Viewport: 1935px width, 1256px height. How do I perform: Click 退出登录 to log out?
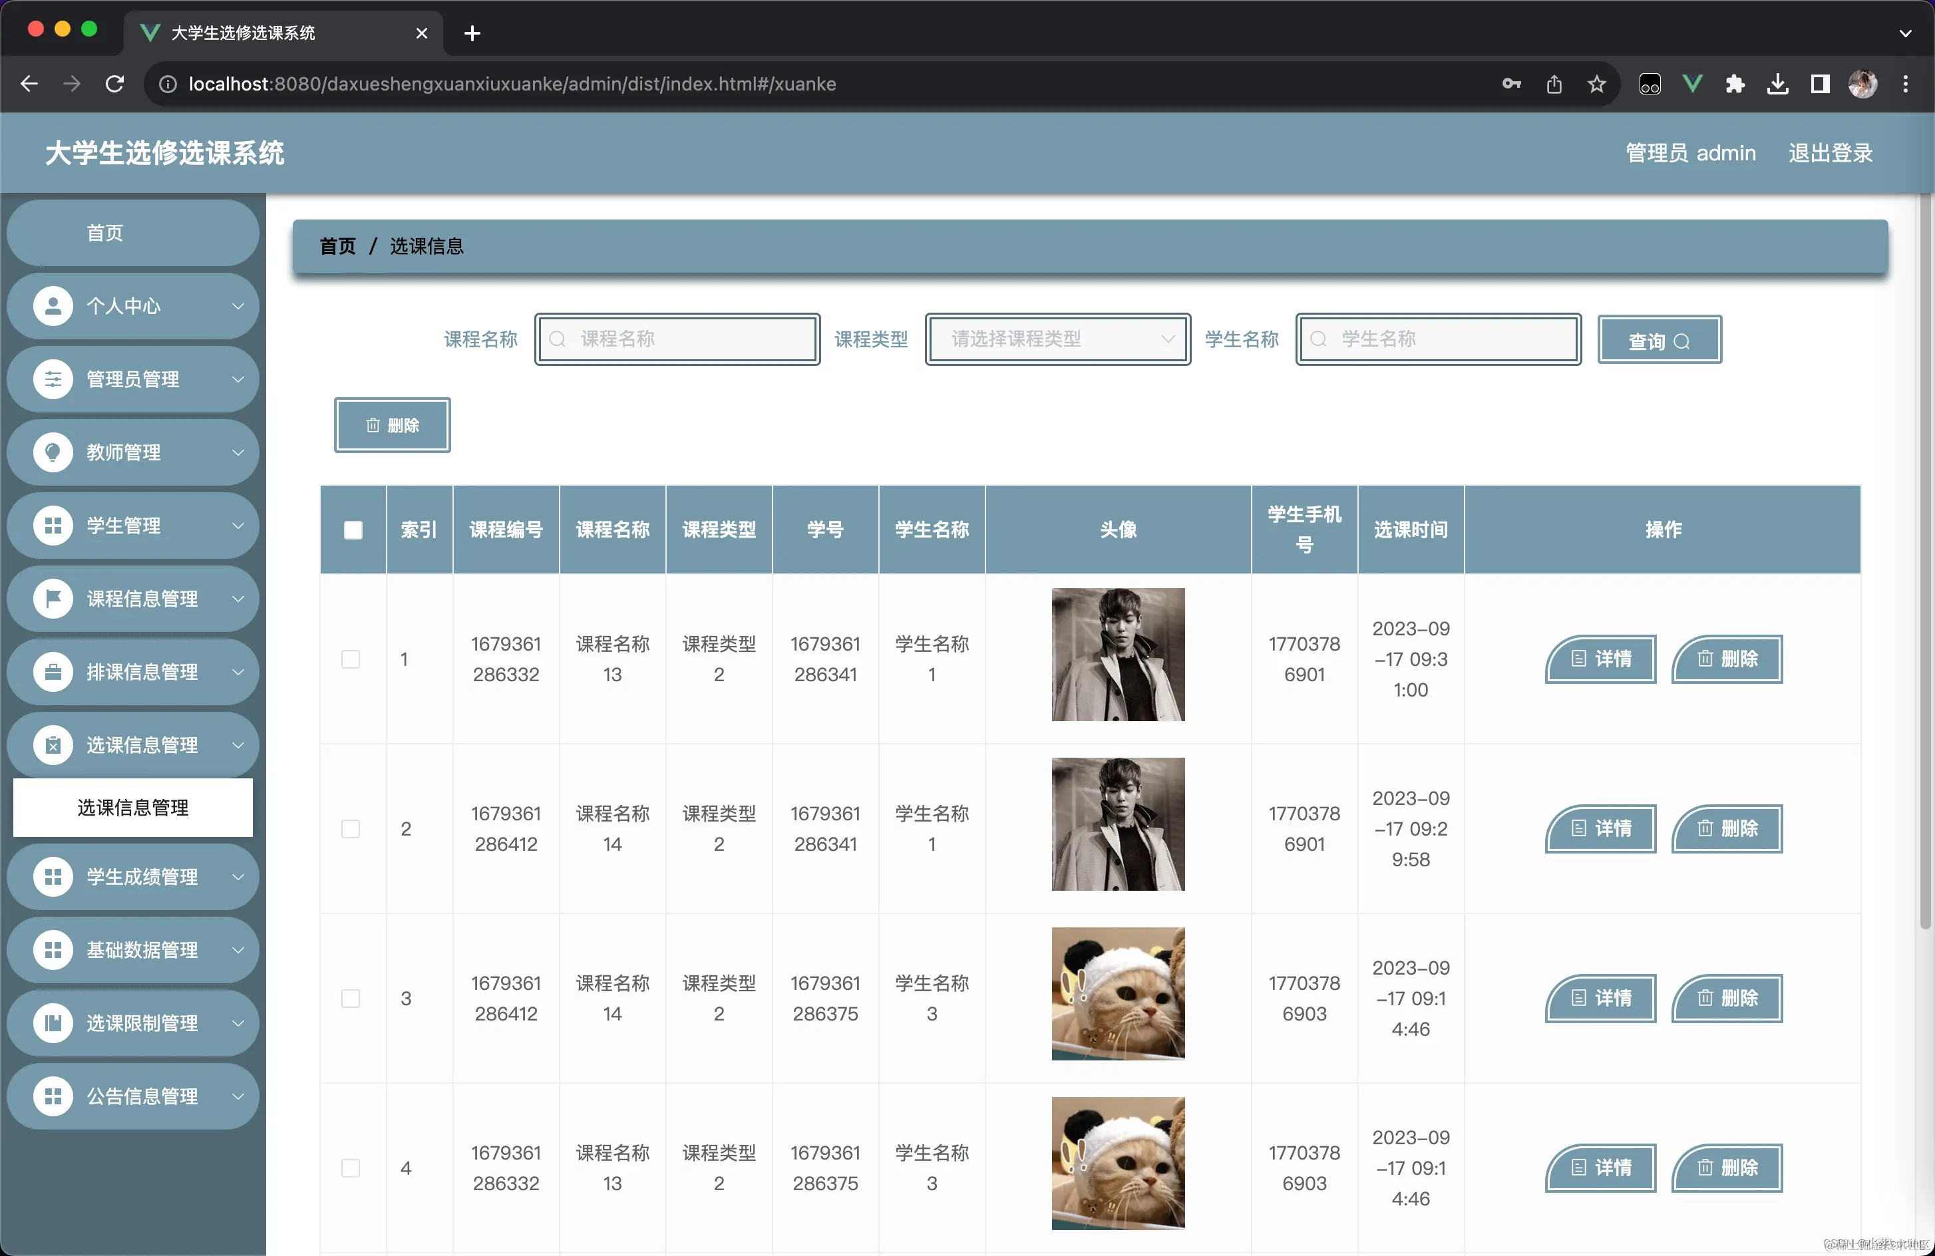point(1830,153)
